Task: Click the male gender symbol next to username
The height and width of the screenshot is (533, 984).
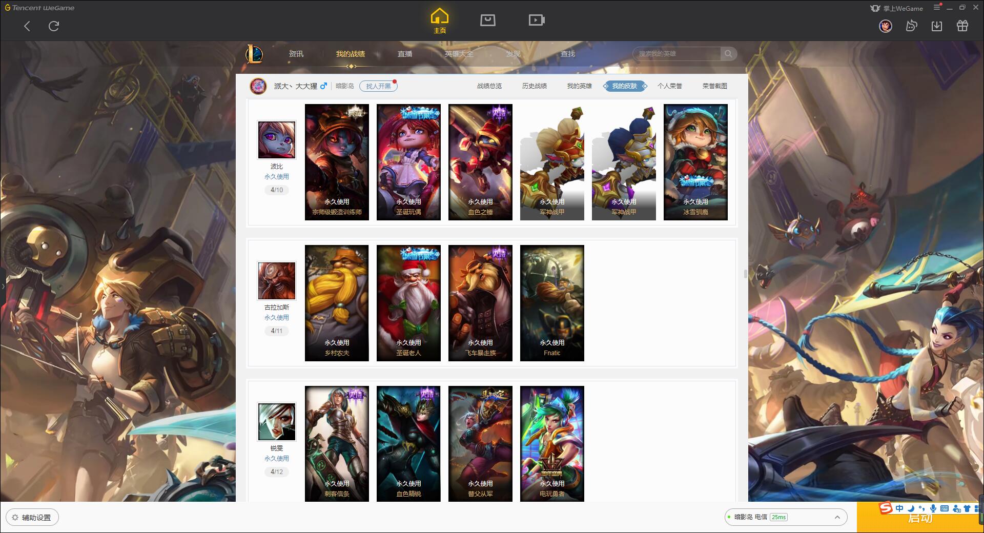Action: point(323,86)
